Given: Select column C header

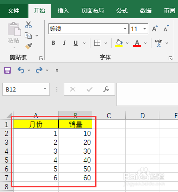Looking at the screenshot, I should pyautogui.click(x=109, y=115).
